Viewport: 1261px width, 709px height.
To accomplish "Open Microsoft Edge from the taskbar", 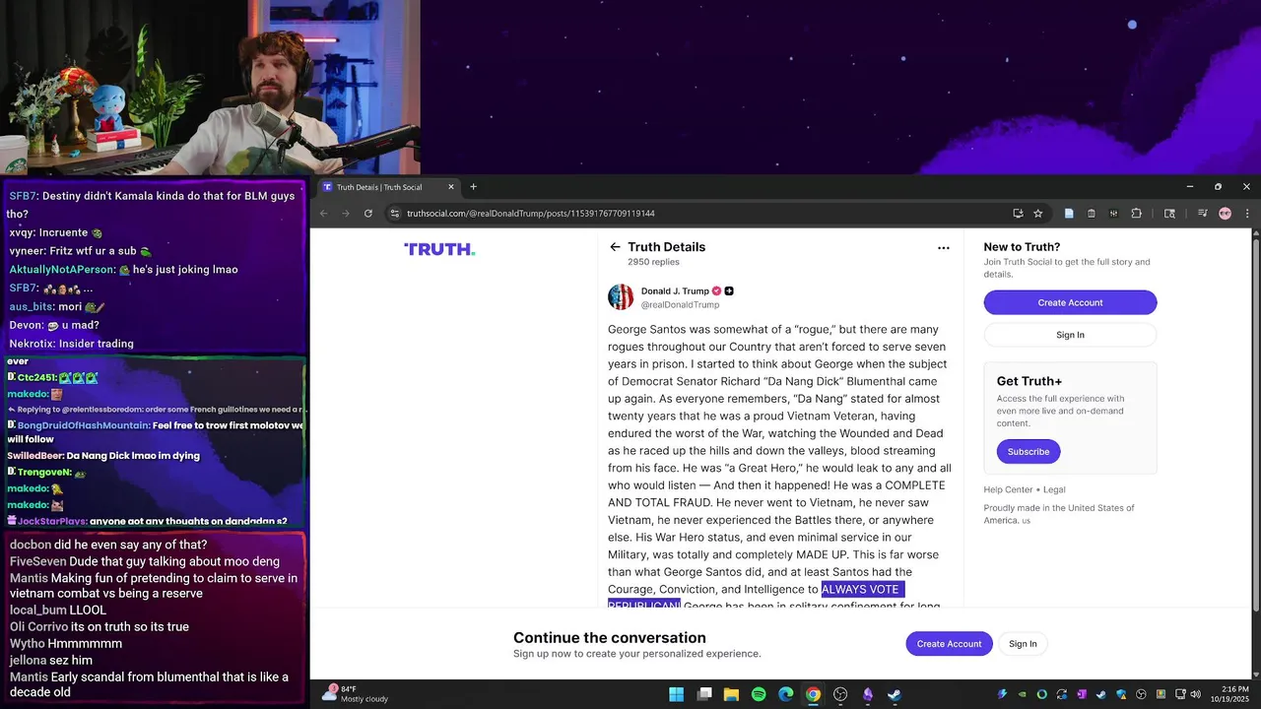I will (x=786, y=694).
